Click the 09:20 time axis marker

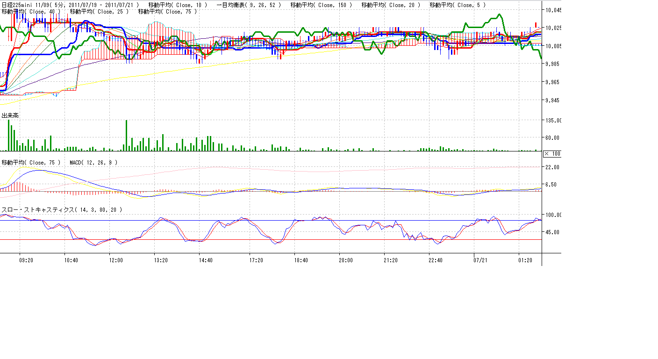pos(26,260)
